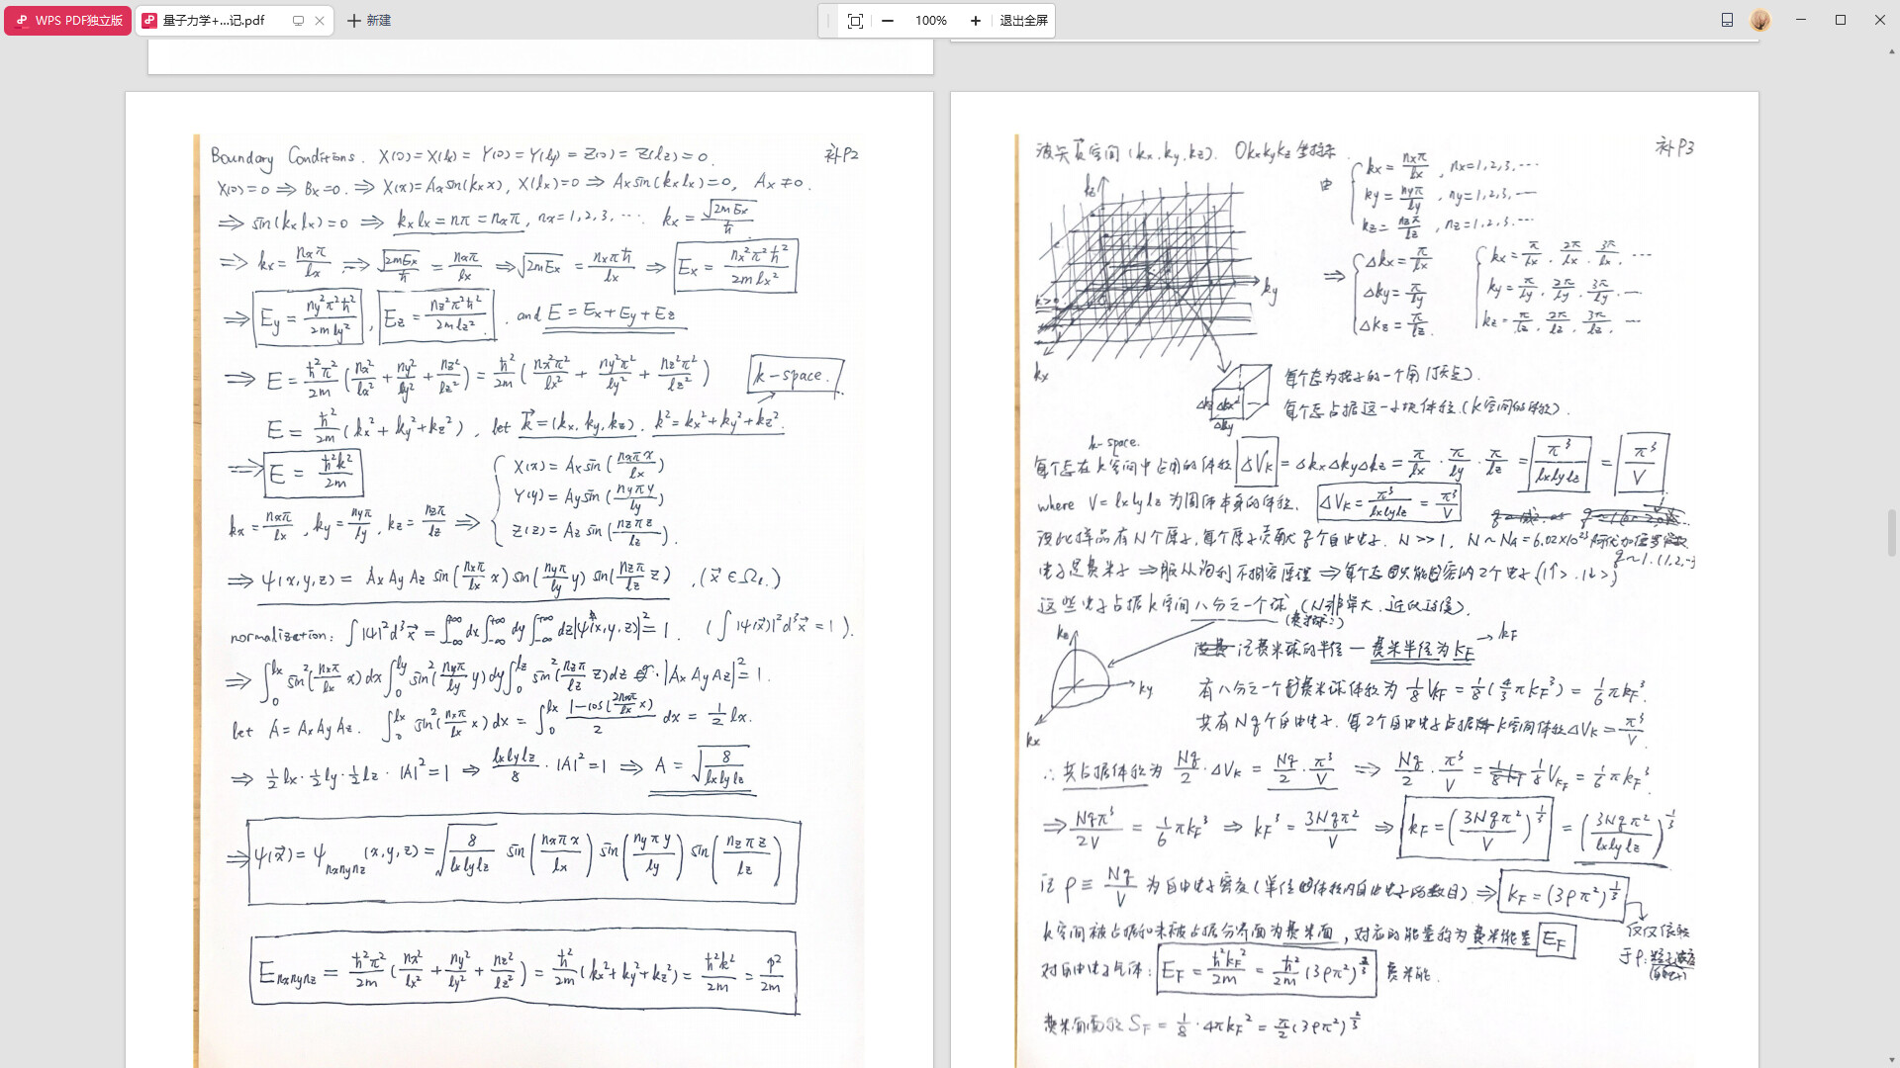Click the scroll-down arrow at bottom right
The height and width of the screenshot is (1068, 1900).
point(1892,1060)
